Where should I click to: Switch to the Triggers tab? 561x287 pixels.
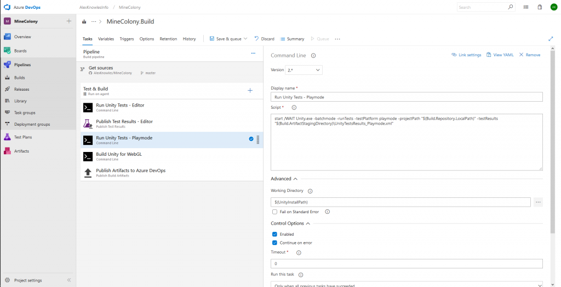(127, 39)
